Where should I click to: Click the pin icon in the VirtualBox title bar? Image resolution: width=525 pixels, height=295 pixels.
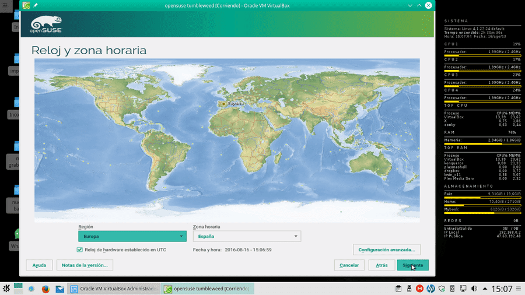pos(35,5)
